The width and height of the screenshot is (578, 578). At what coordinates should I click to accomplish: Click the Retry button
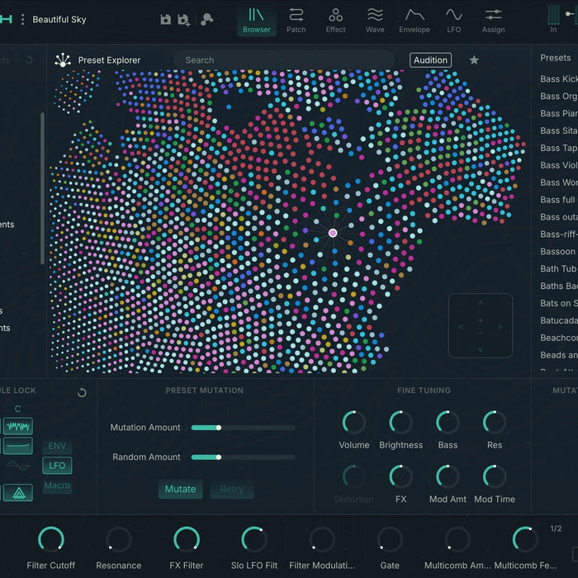(232, 489)
